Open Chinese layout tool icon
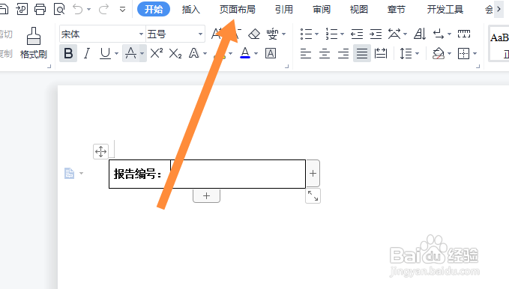Viewport: 509px width, 289px height. (x=394, y=34)
